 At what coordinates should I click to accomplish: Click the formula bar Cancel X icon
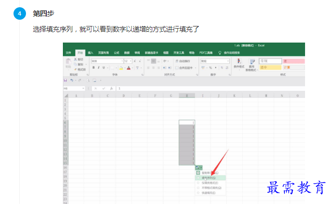click(x=96, y=89)
